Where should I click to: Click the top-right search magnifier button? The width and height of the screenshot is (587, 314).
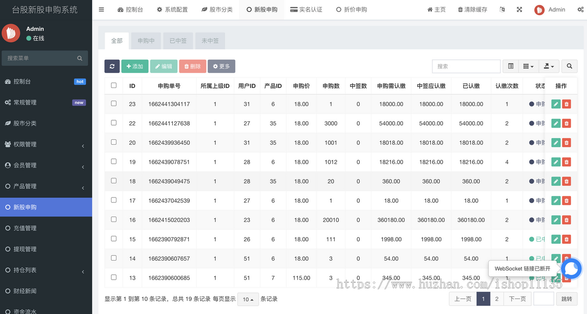pos(569,66)
